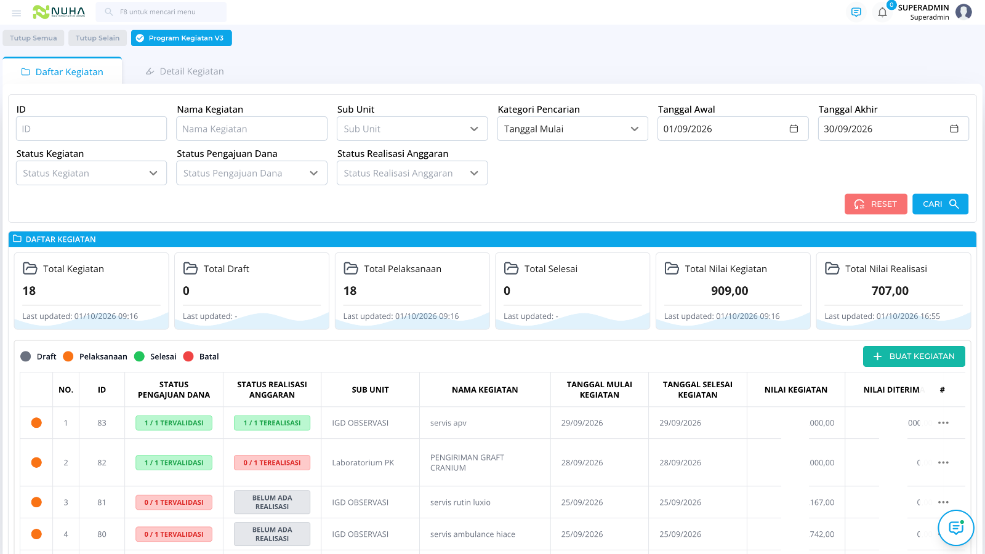Switch to Daftar Kegiatan tab
This screenshot has height=554, width=985.
tap(62, 71)
